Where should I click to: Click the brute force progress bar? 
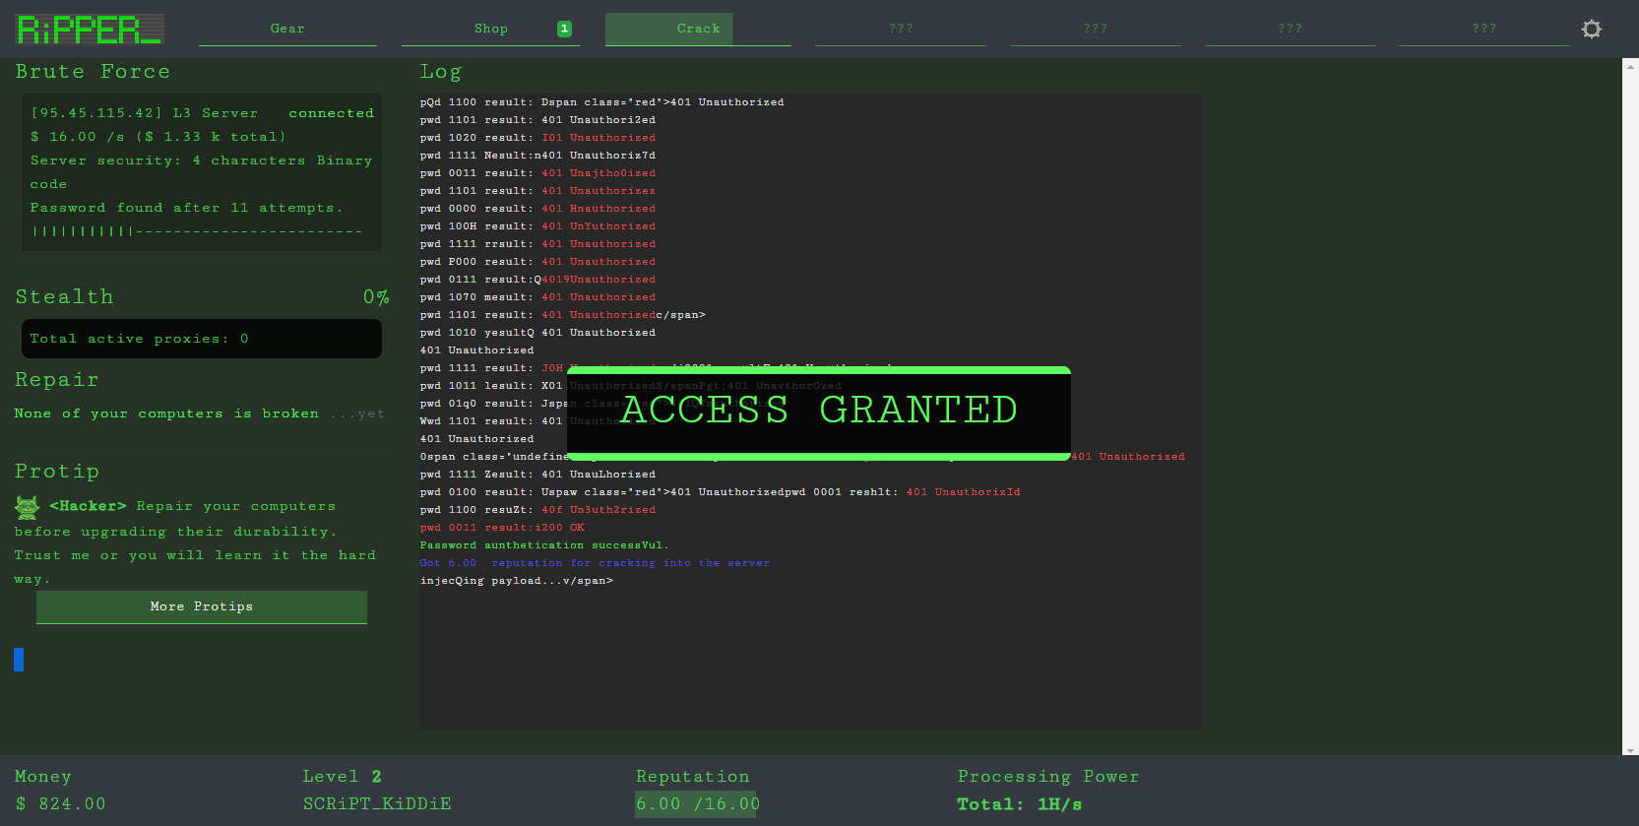[x=198, y=231]
